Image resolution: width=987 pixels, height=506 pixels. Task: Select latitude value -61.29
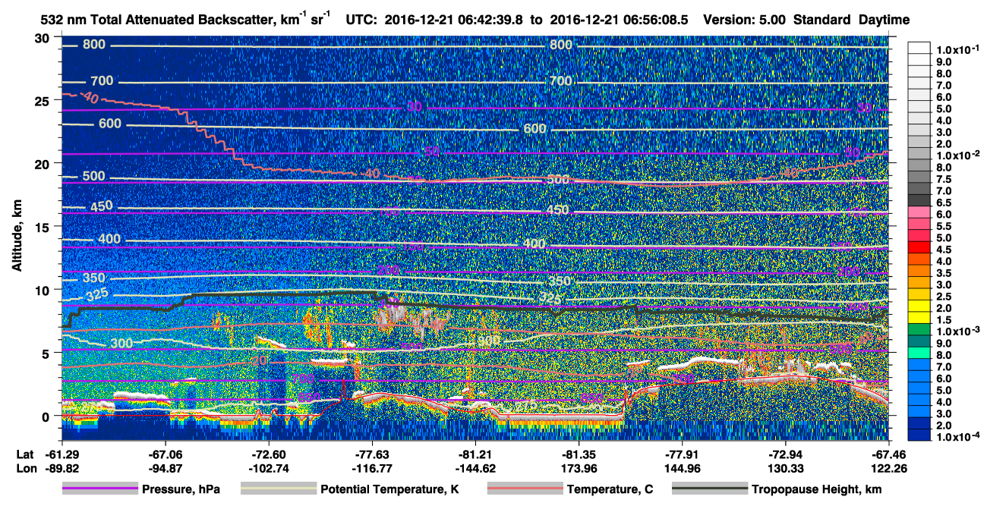pyautogui.click(x=62, y=454)
